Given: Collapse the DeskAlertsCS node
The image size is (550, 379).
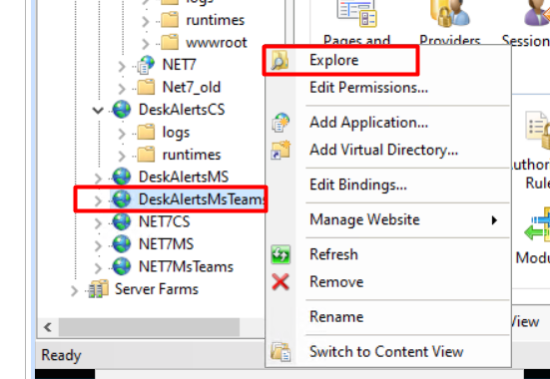Looking at the screenshot, I should pyautogui.click(x=98, y=110).
